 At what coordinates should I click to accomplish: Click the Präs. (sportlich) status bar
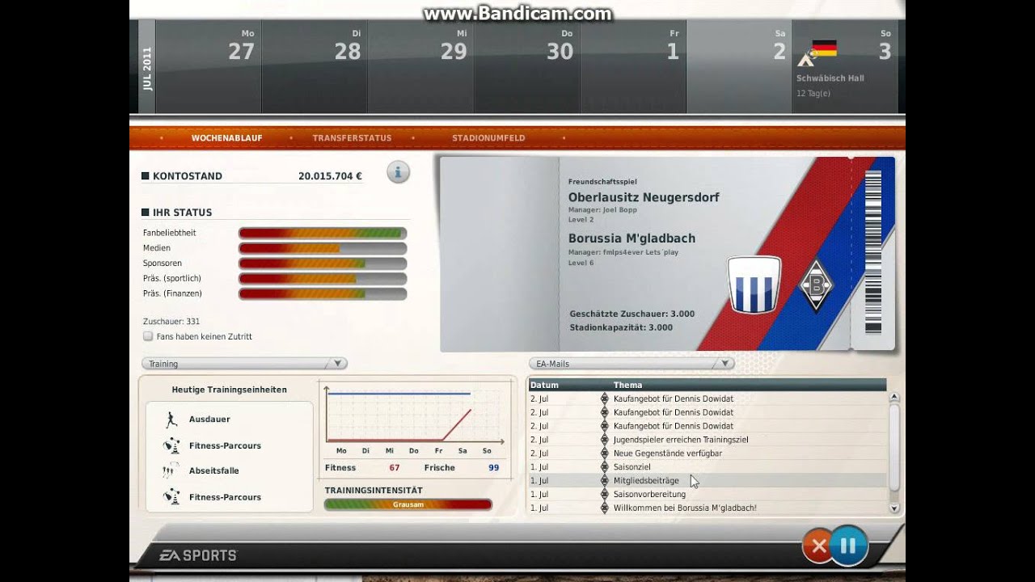point(323,279)
